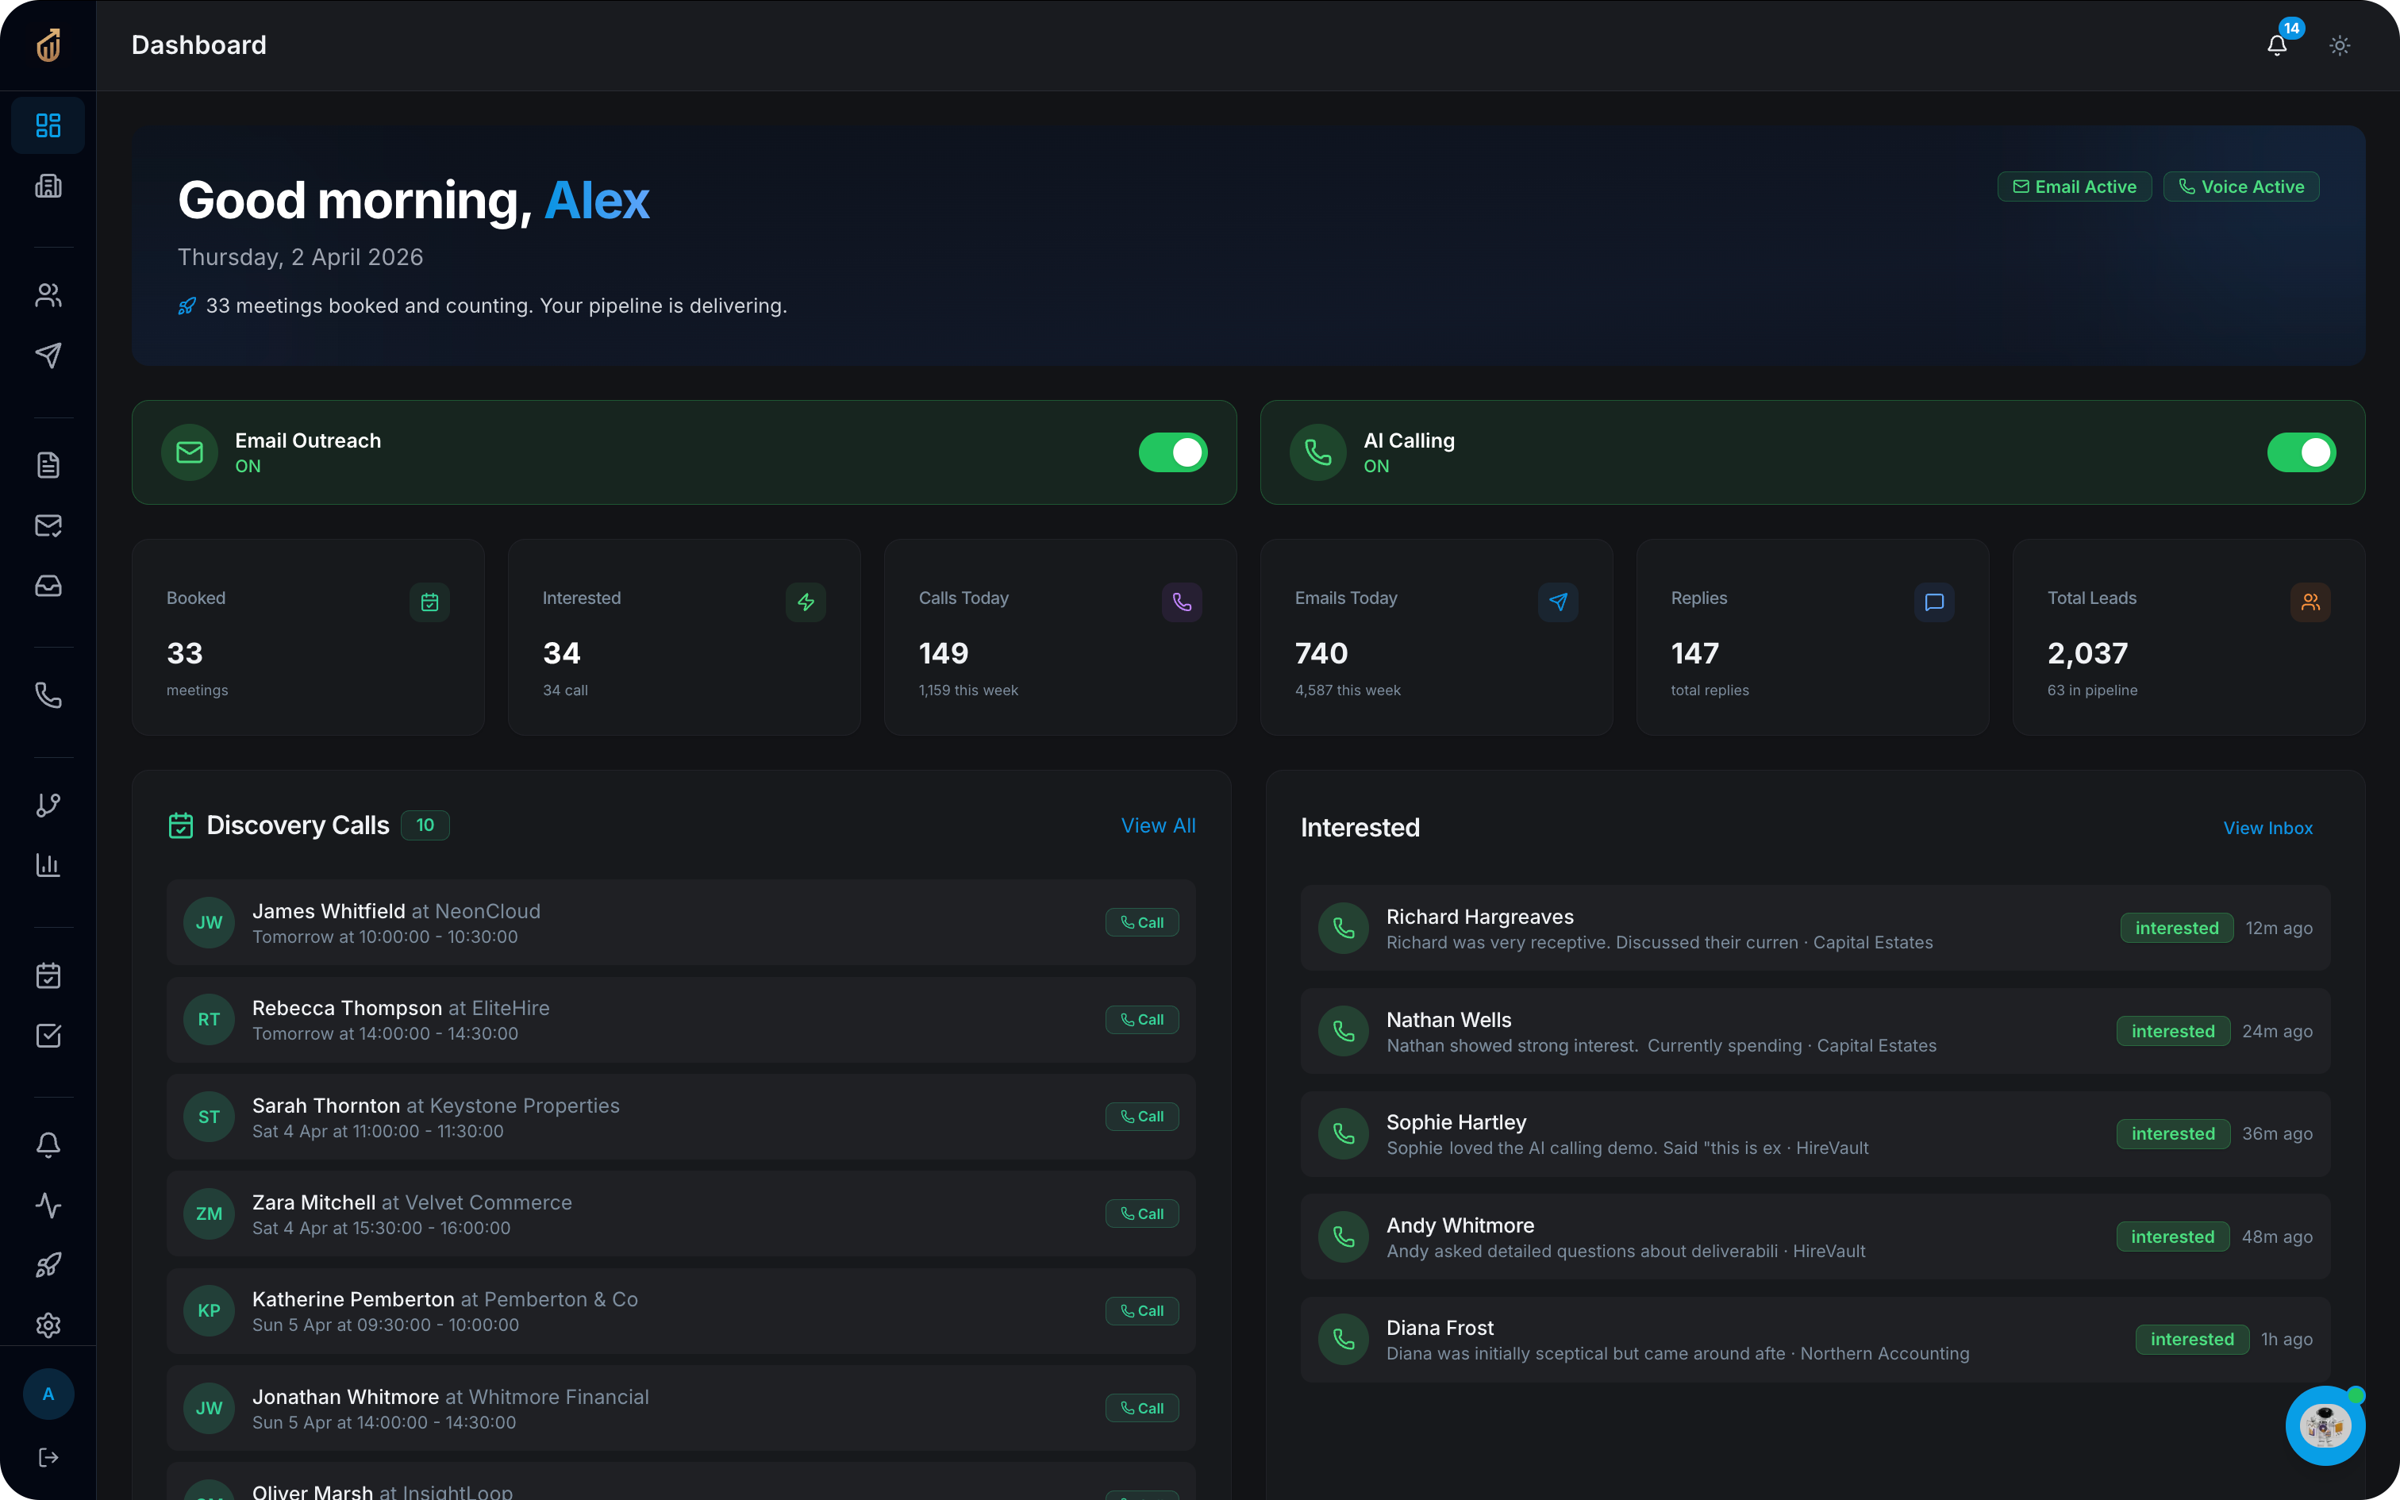Toggle Email Outreach off
2400x1500 pixels.
(1173, 452)
